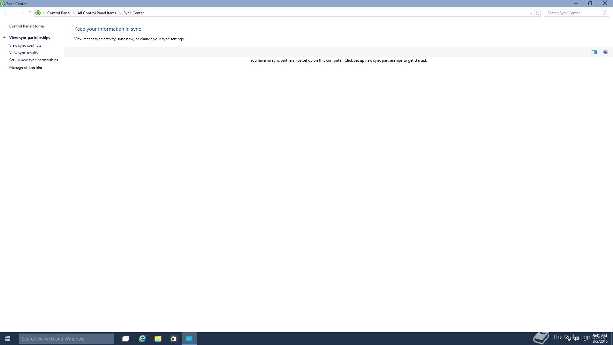The height and width of the screenshot is (345, 613).
Task: Click the preview pane toggle icon
Action: 594,52
